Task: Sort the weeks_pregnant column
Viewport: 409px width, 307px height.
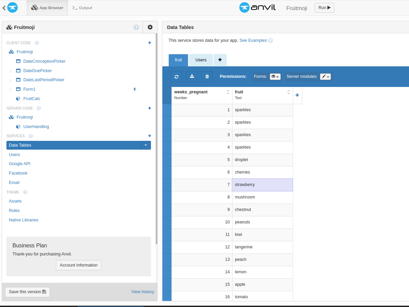Action: [228, 92]
